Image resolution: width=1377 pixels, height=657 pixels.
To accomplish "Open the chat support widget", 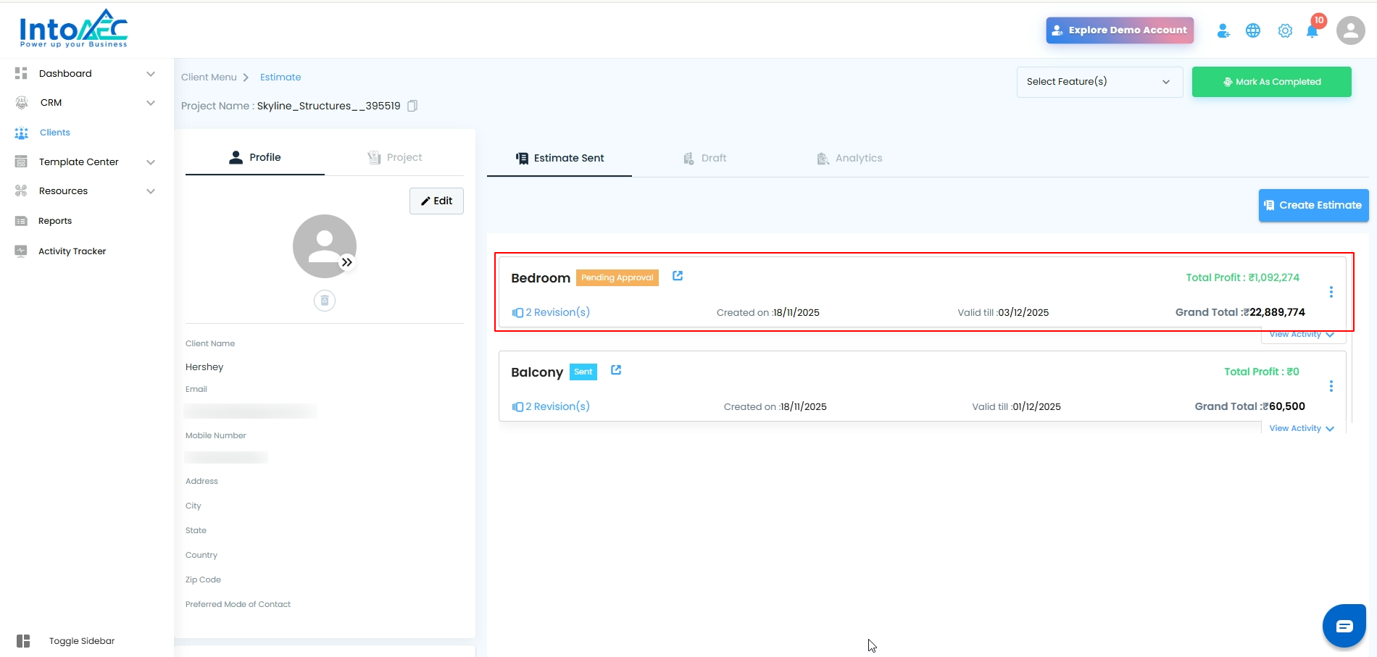I will pos(1344,626).
